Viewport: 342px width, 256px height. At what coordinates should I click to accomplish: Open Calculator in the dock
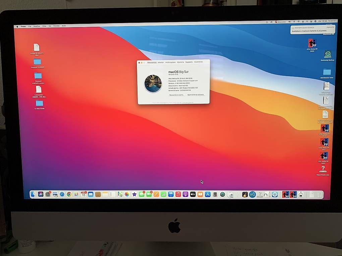click(x=215, y=194)
